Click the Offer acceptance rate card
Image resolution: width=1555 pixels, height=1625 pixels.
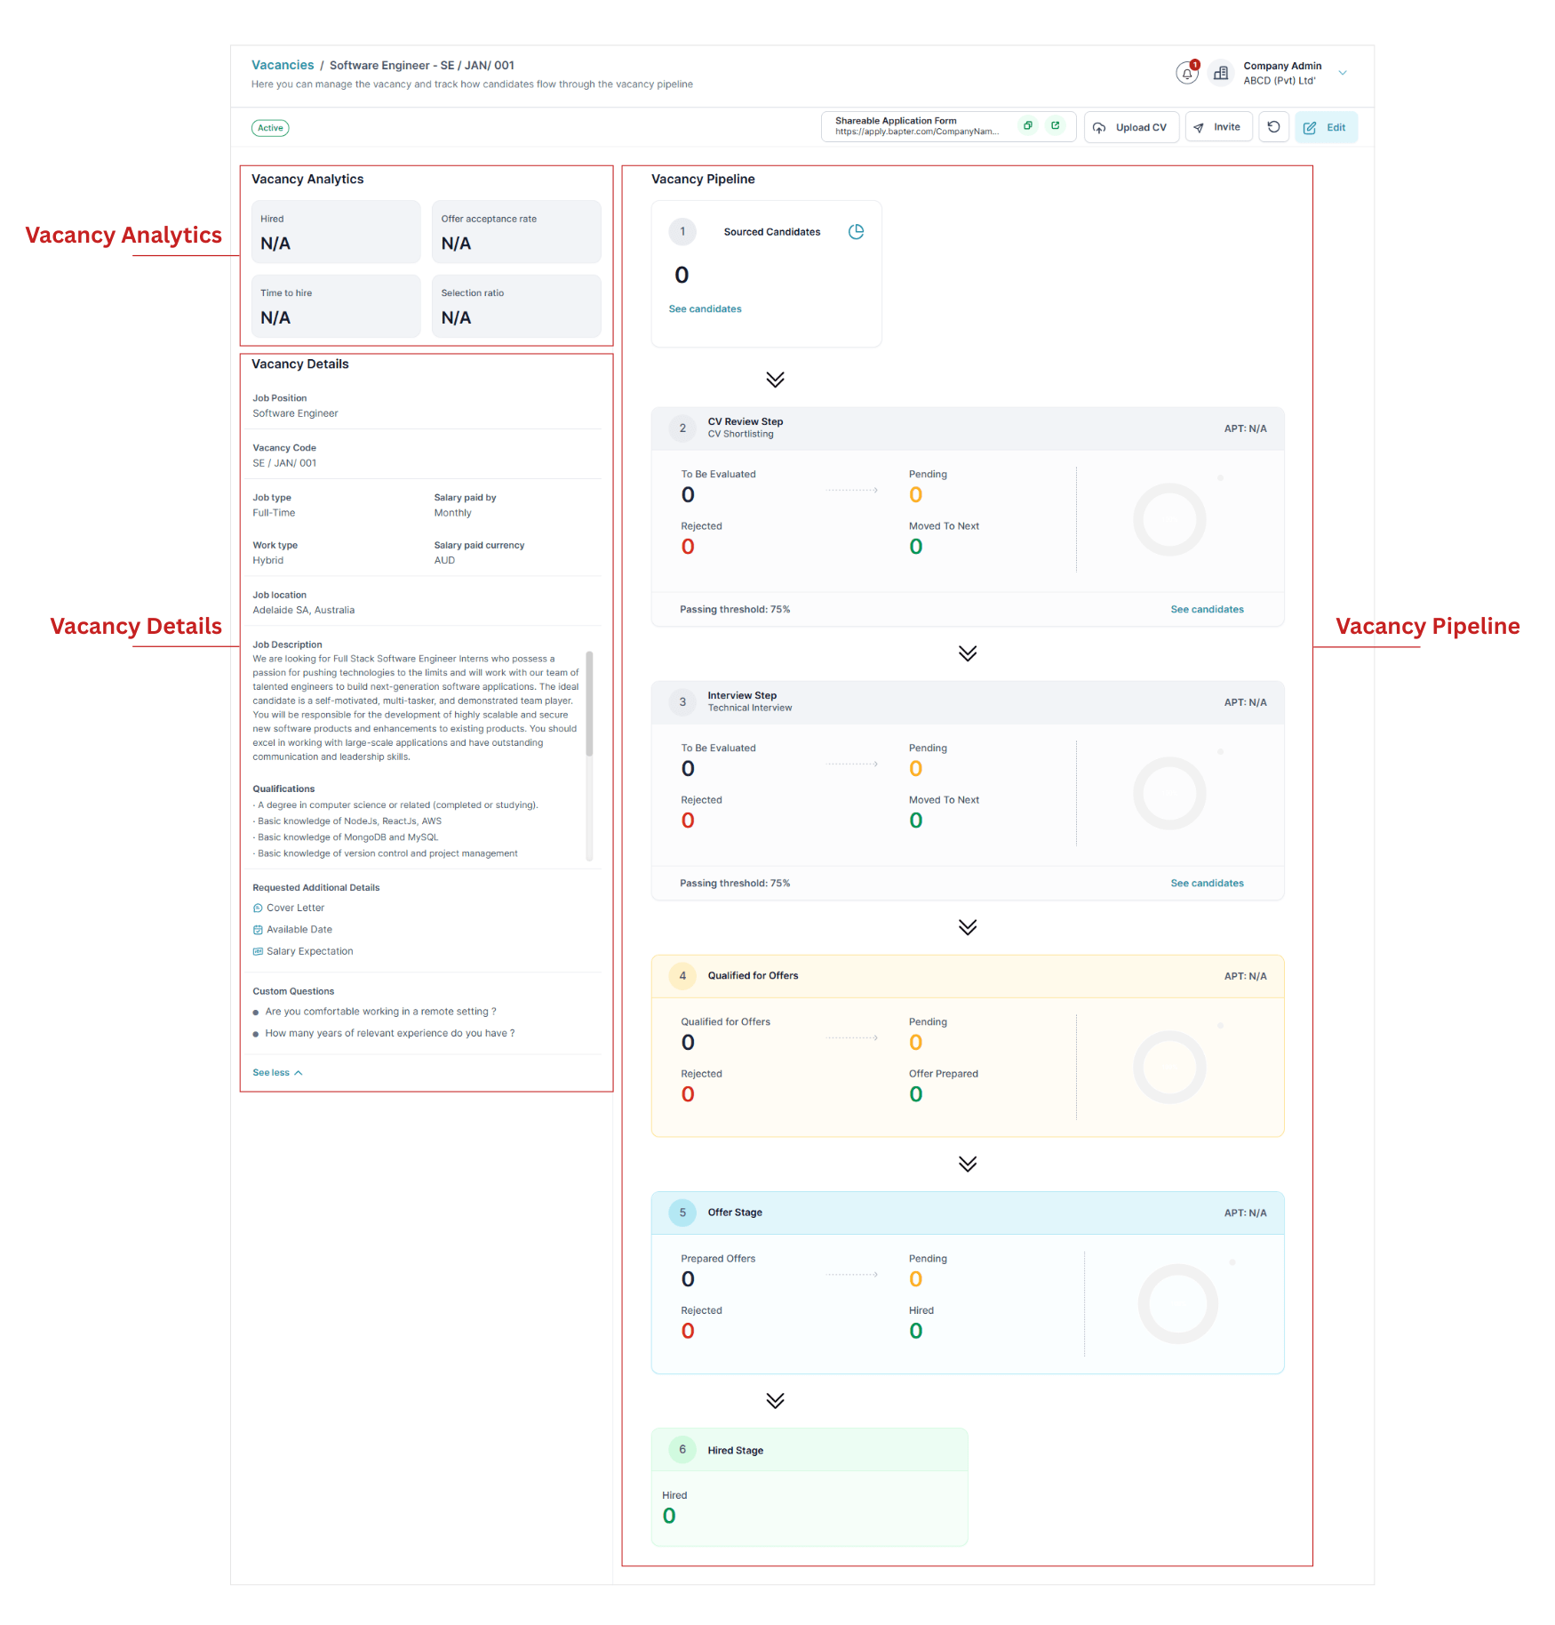click(516, 232)
